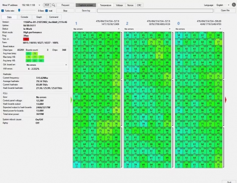Toggle the wait checkbox
The height and width of the screenshot is (183, 237).
47,11
